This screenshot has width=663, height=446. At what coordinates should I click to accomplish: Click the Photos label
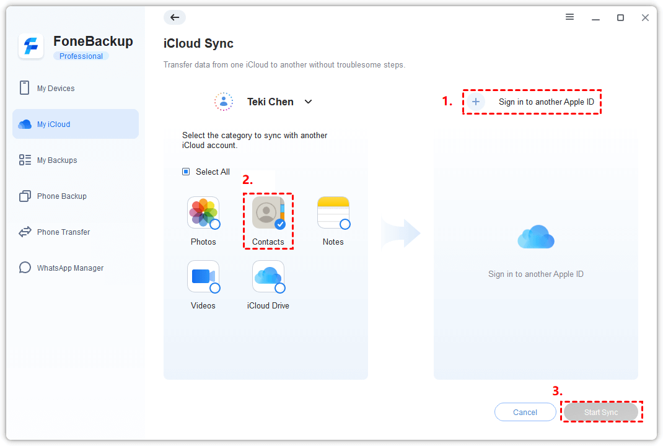tap(203, 242)
